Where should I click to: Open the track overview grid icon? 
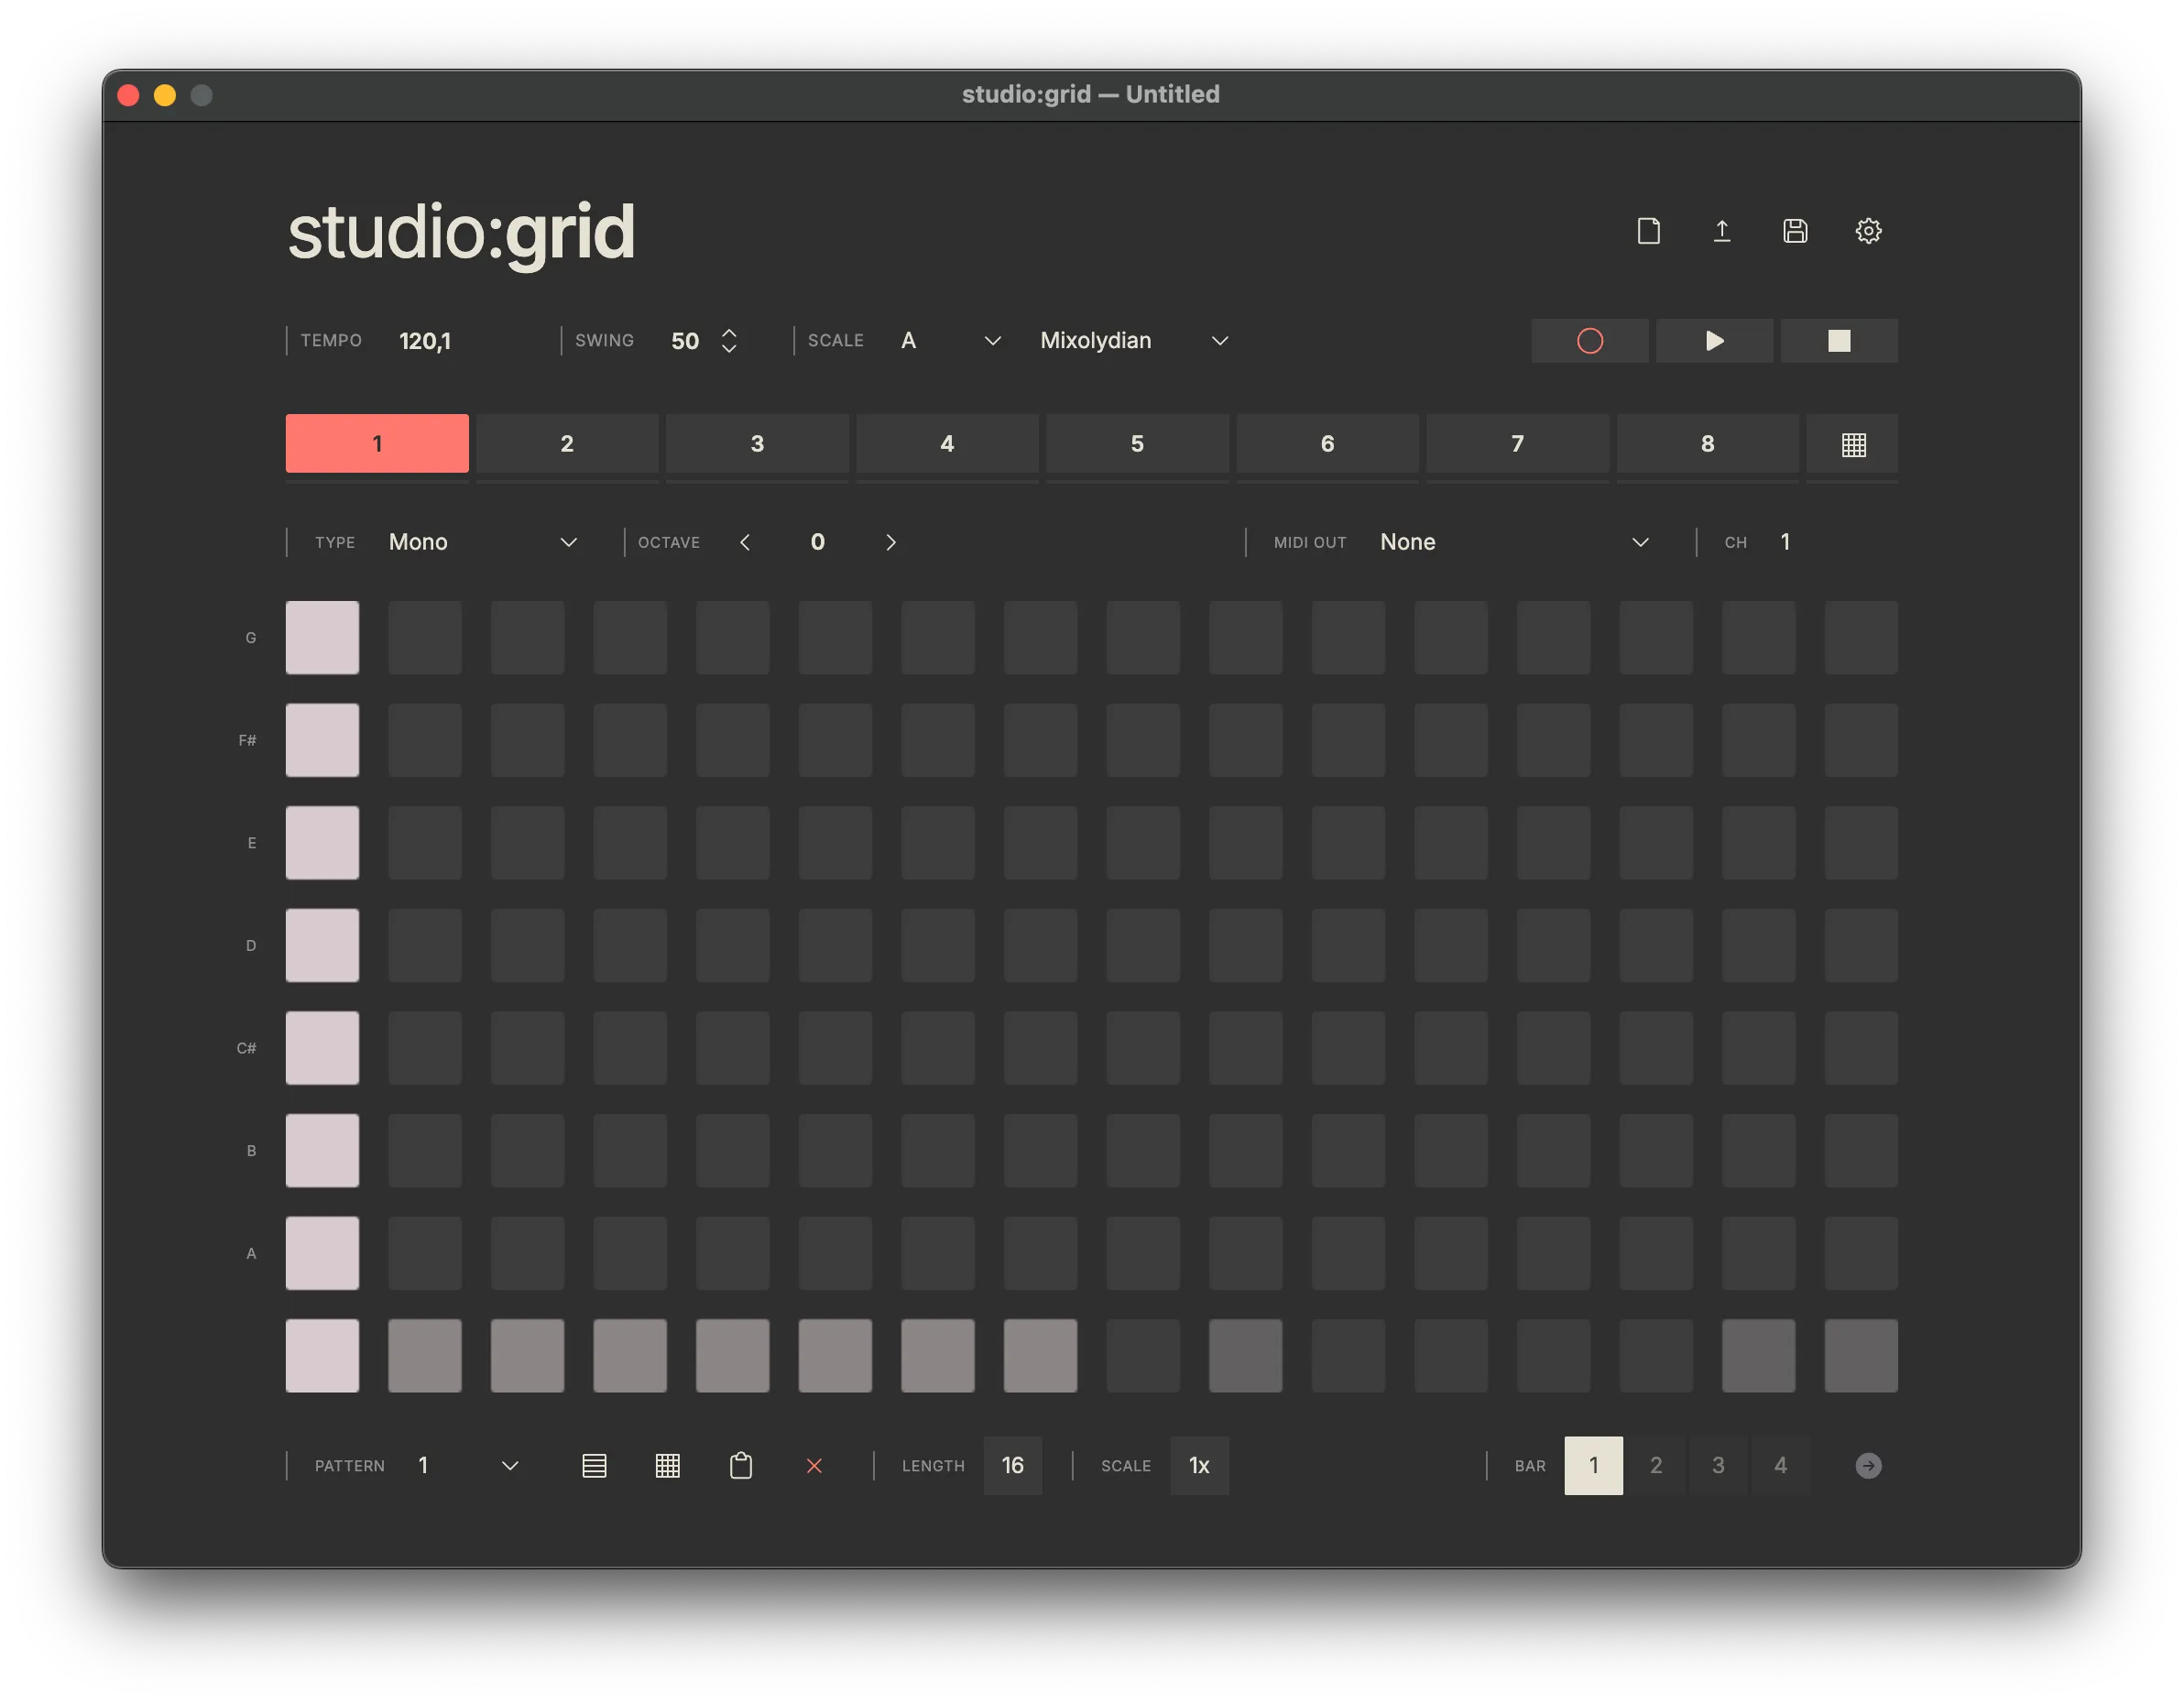pos(1853,444)
